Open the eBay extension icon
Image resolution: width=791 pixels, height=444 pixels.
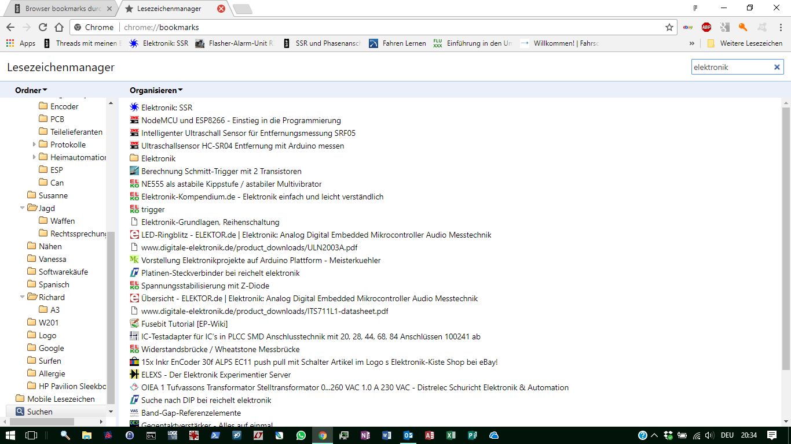click(x=688, y=27)
